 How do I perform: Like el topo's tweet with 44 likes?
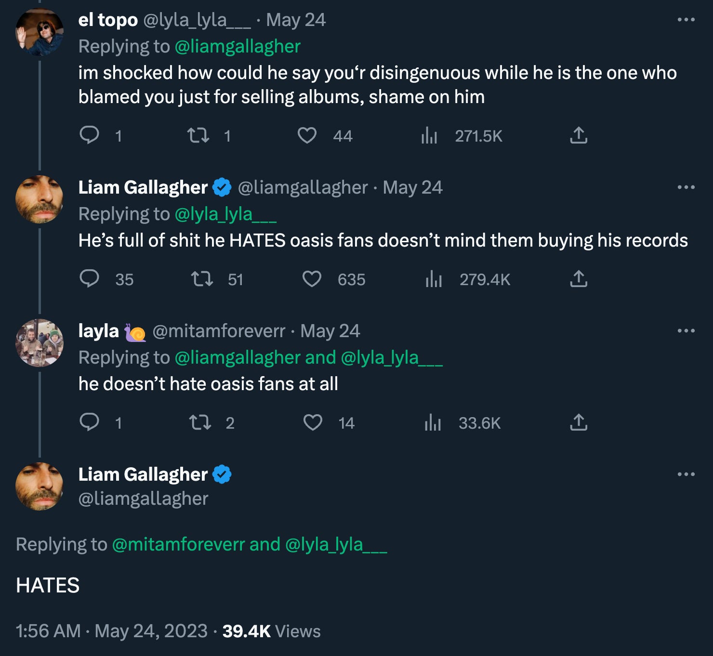[307, 135]
